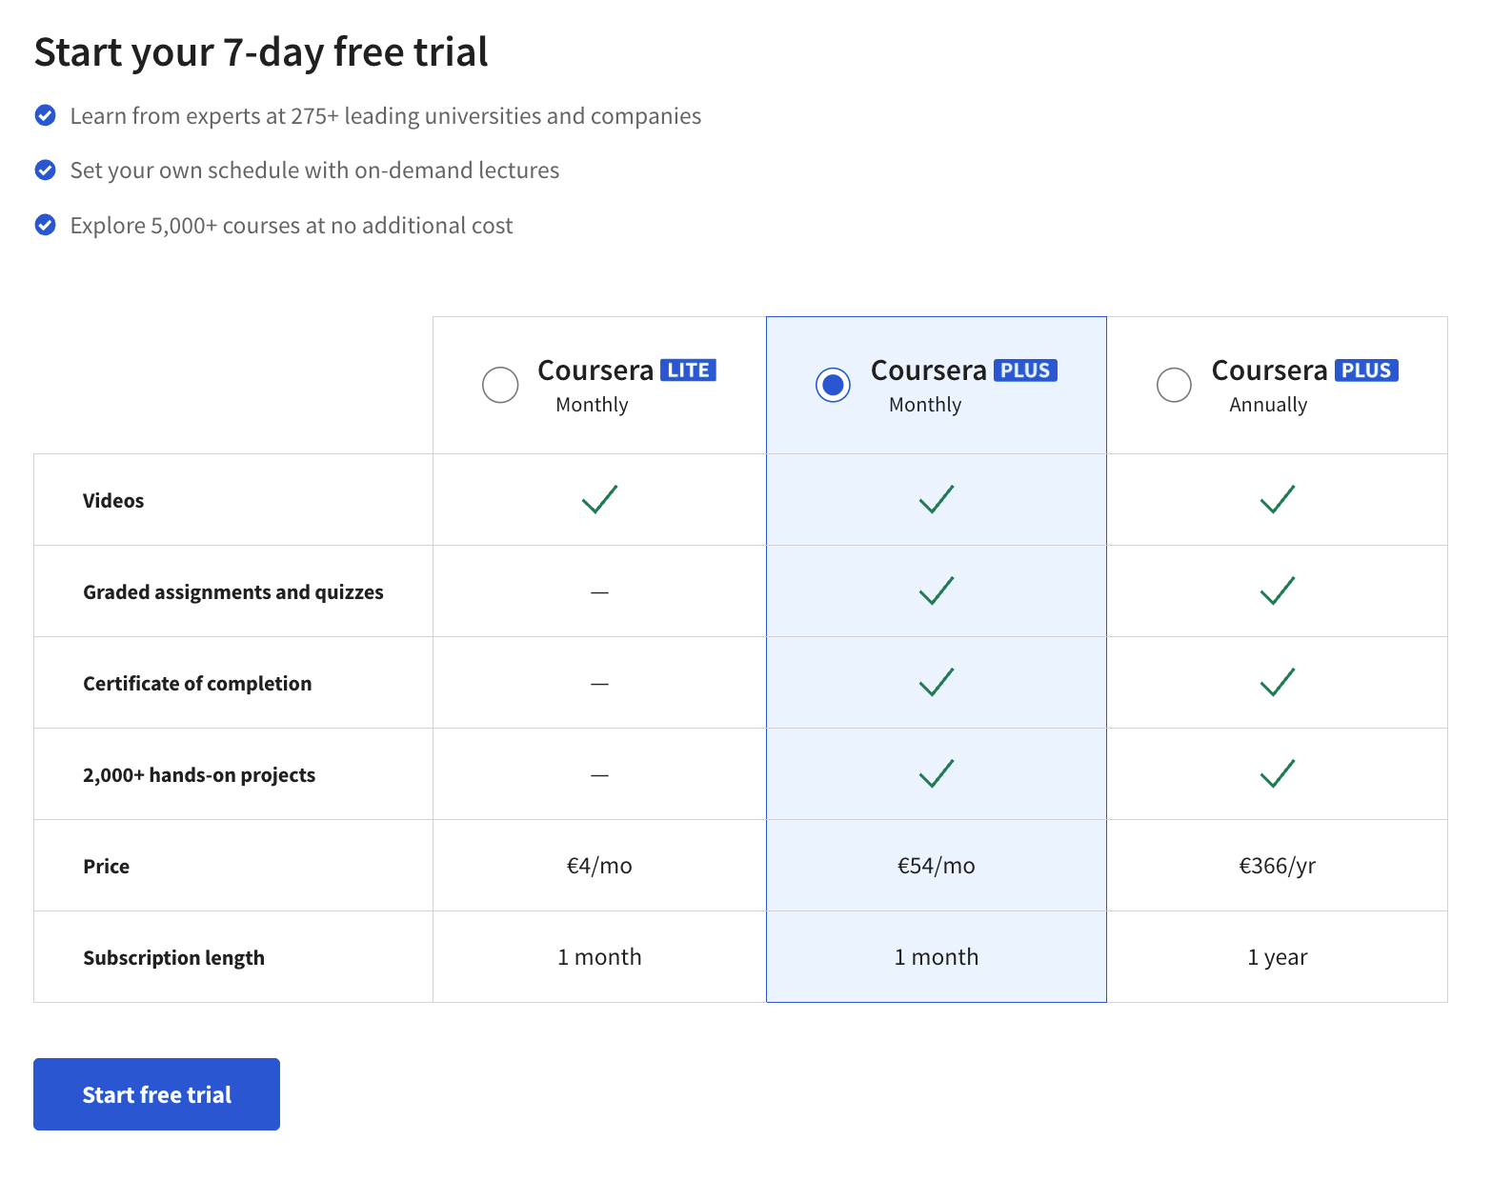Click the blue checkmark beside universities bullet
The width and height of the screenshot is (1492, 1200).
point(45,115)
